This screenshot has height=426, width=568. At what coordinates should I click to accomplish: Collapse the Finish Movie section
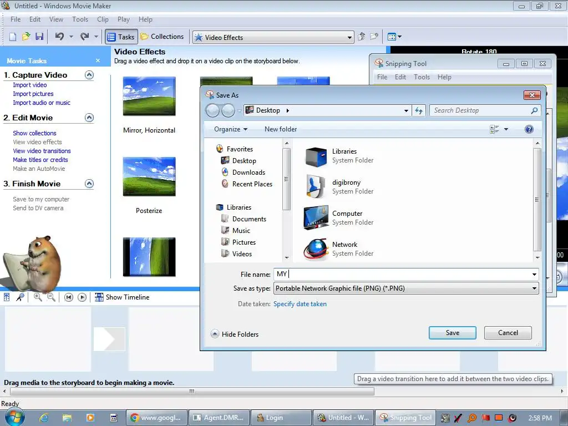89,184
